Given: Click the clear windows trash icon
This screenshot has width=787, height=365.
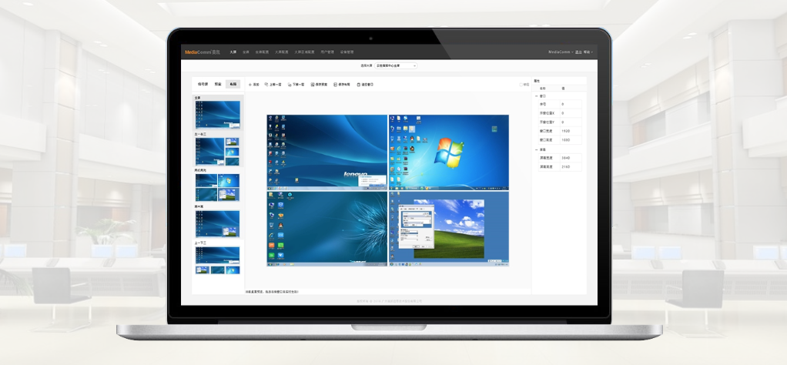Looking at the screenshot, I should click(358, 85).
